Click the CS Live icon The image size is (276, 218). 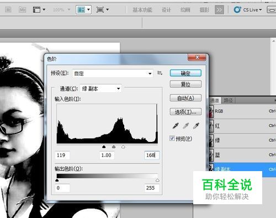click(x=237, y=9)
